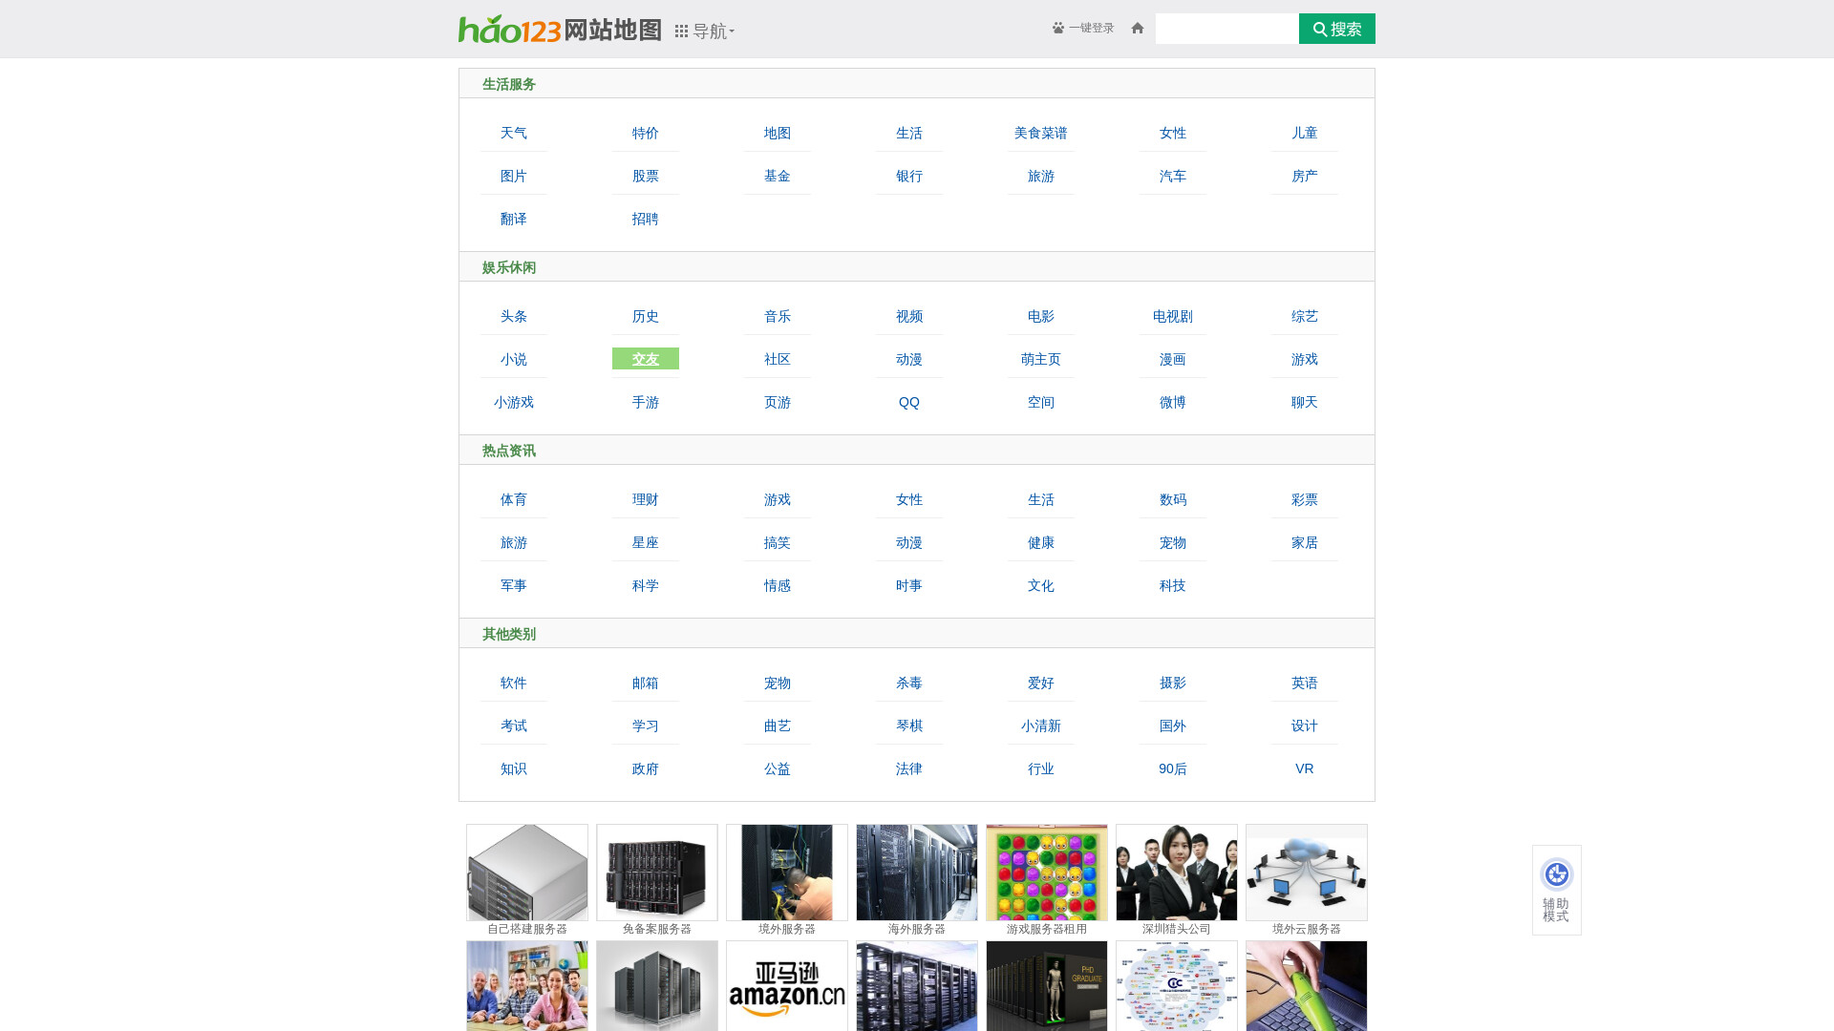Open the 英语 link
1834x1031 pixels.
pyautogui.click(x=1305, y=683)
